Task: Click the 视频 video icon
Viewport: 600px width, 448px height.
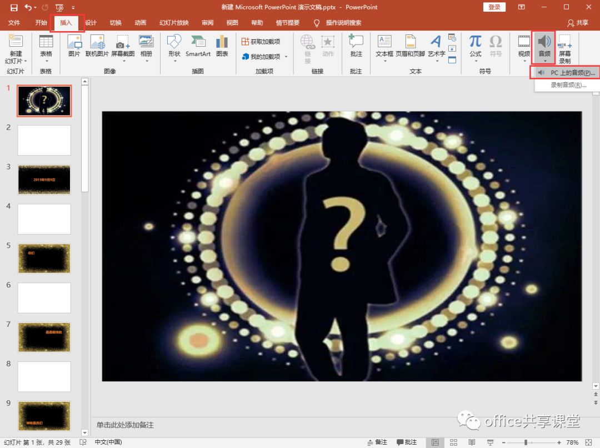Action: (524, 41)
